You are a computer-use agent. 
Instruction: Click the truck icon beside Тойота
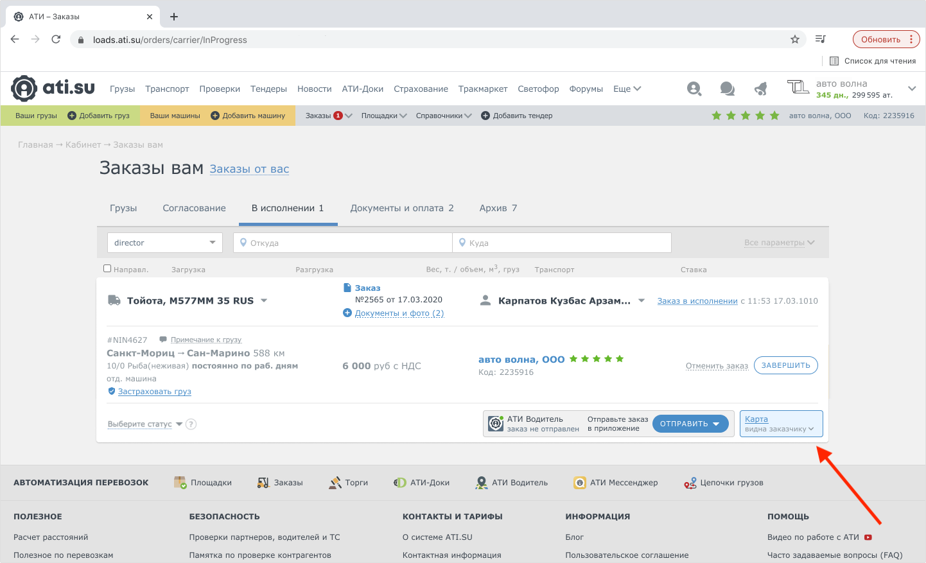click(114, 300)
